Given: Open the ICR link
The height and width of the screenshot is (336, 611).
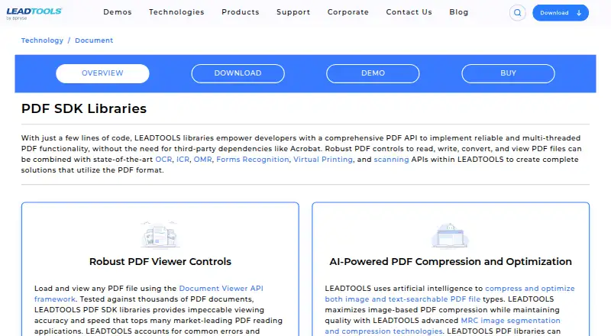Looking at the screenshot, I should point(183,160).
